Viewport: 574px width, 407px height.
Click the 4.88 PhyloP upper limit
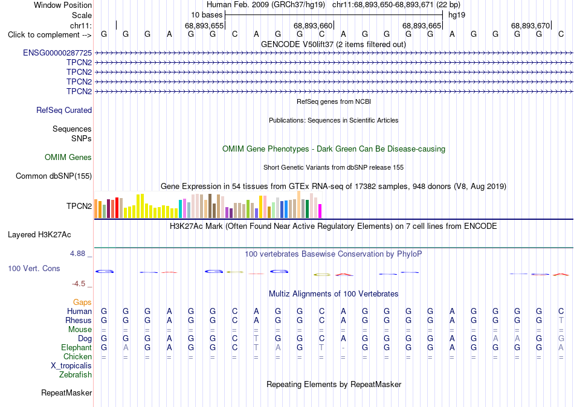77,253
